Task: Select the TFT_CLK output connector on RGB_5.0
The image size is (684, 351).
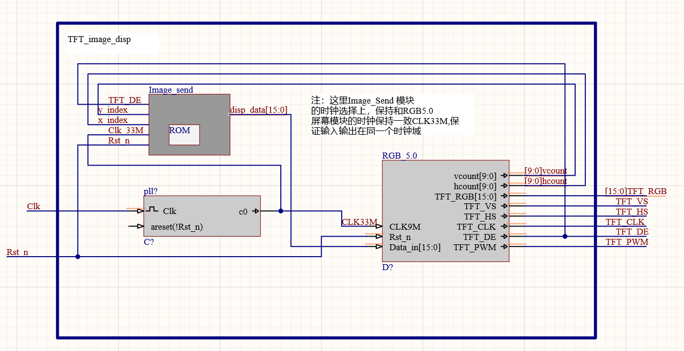Action: (x=505, y=226)
